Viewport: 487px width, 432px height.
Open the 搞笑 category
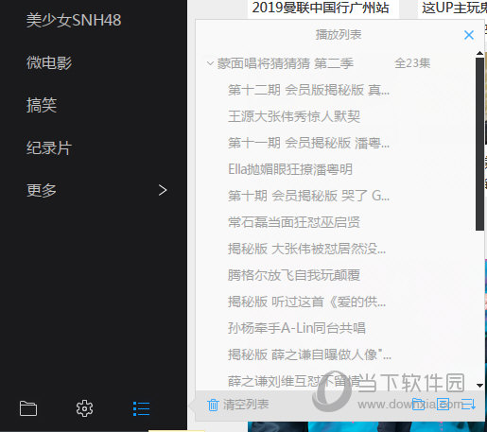[42, 105]
